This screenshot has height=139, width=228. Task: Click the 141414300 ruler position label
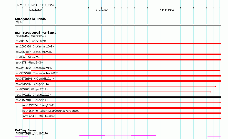[x=167, y=10]
